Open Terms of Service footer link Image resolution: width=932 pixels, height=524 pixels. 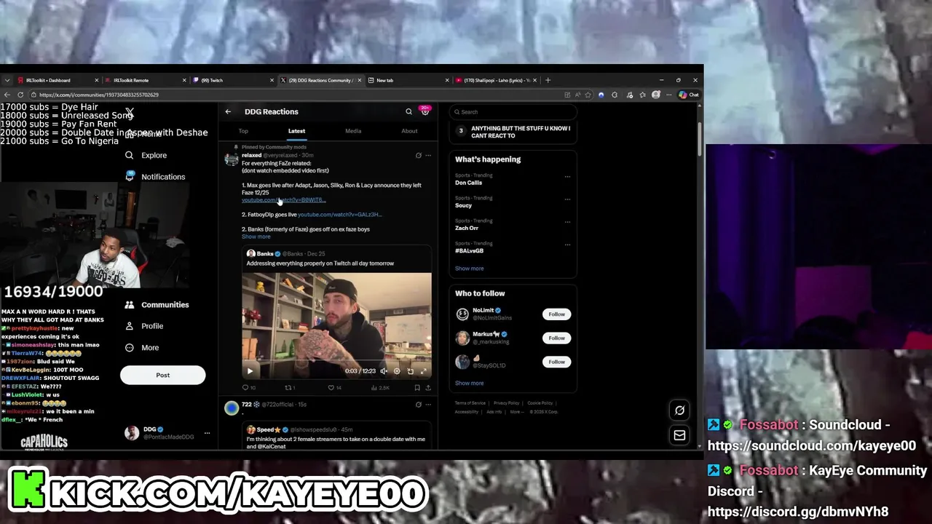pos(470,403)
